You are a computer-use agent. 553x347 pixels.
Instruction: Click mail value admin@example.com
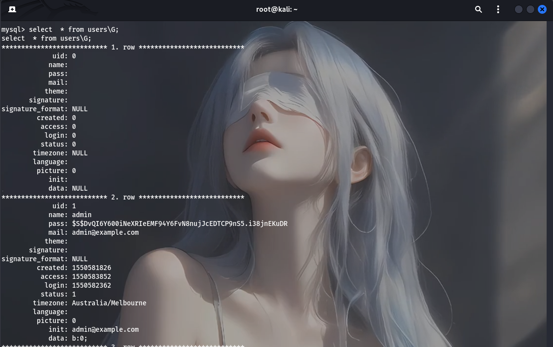(105, 233)
